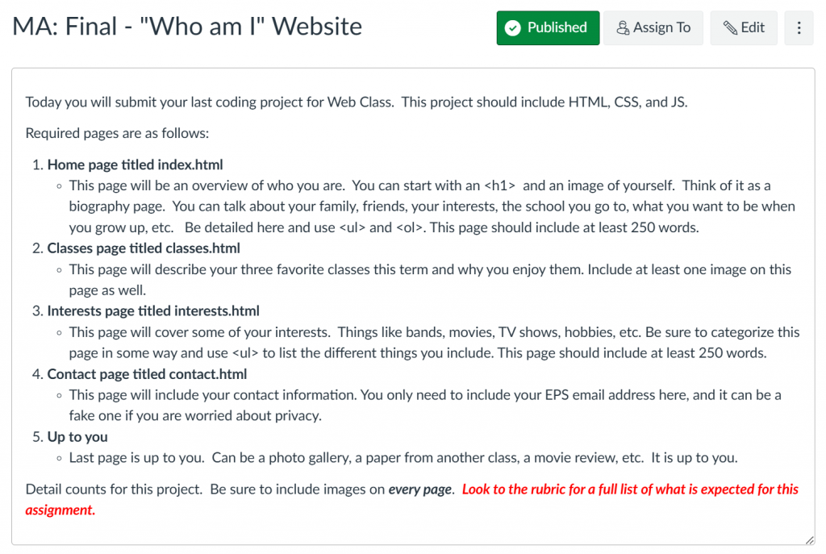The height and width of the screenshot is (554, 826).
Task: Click the checkmark icon inside Published
Action: click(x=512, y=28)
